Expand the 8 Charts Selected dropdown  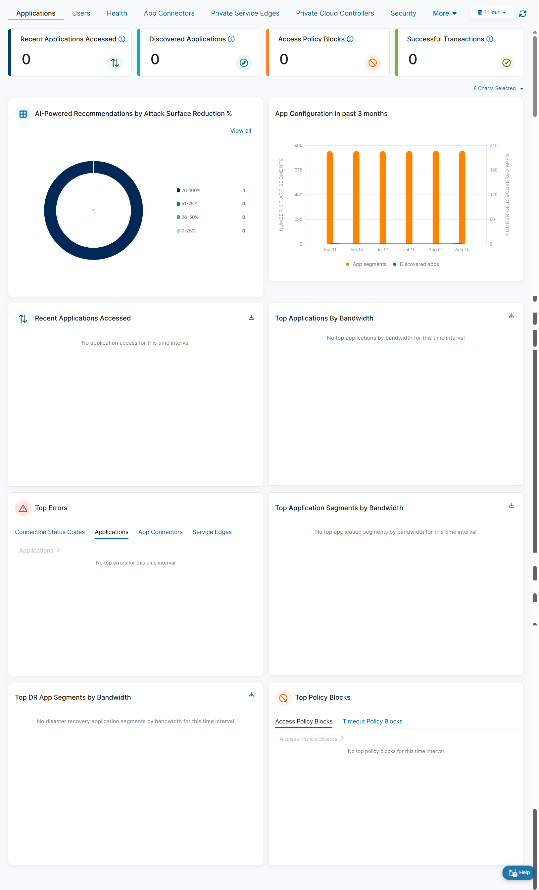coord(498,88)
